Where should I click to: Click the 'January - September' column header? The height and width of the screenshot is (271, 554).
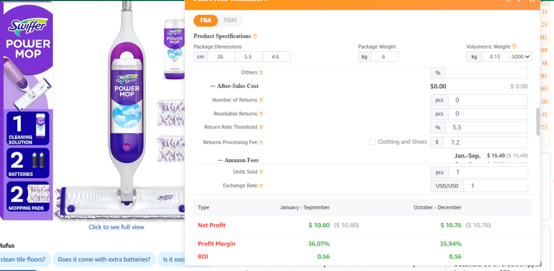[x=305, y=207]
